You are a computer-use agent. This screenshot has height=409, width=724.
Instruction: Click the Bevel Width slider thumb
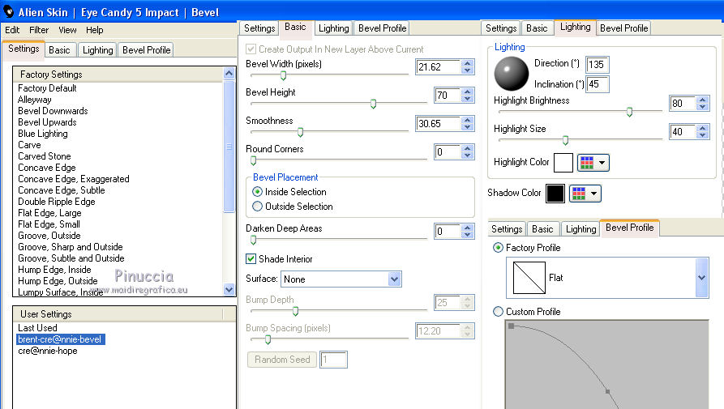point(284,75)
